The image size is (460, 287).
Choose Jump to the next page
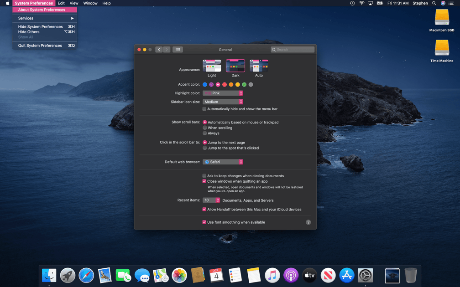click(x=205, y=142)
